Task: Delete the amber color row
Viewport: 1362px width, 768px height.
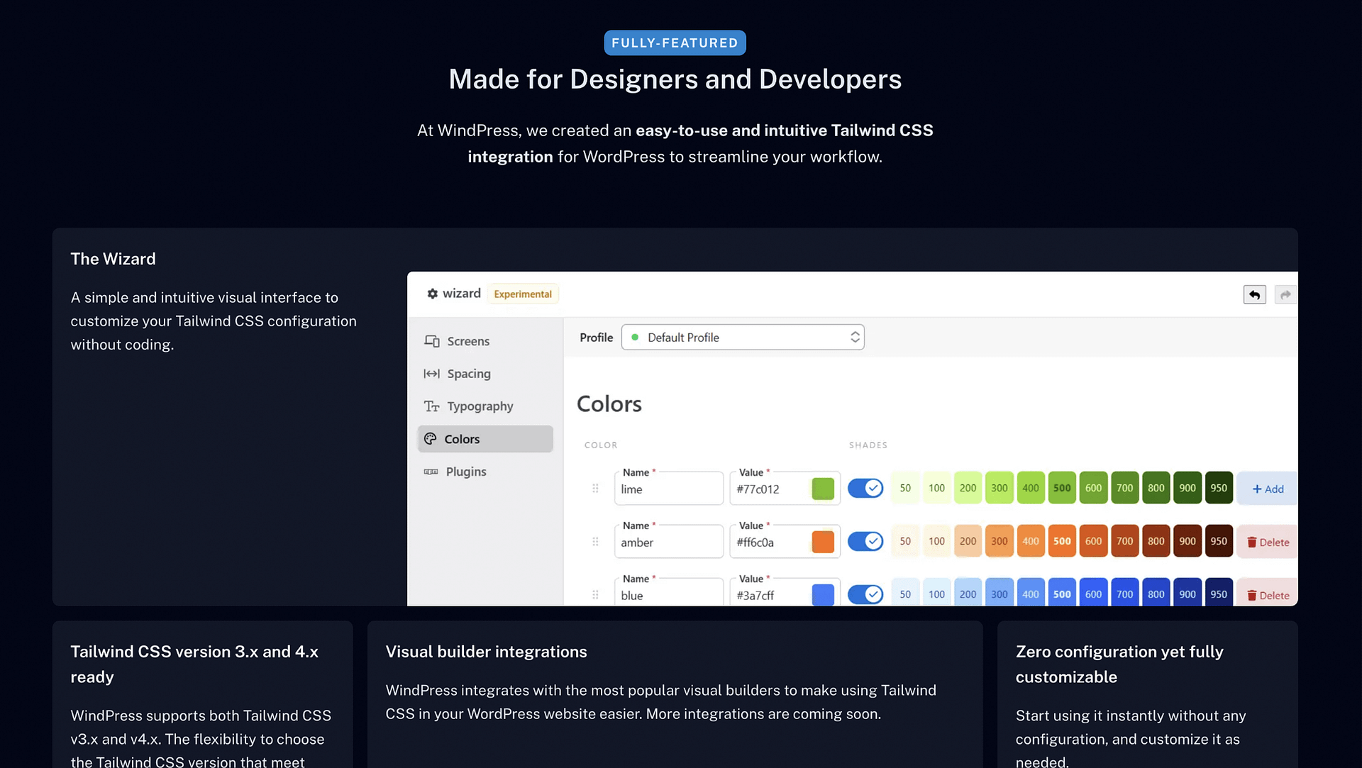Action: [x=1268, y=542]
